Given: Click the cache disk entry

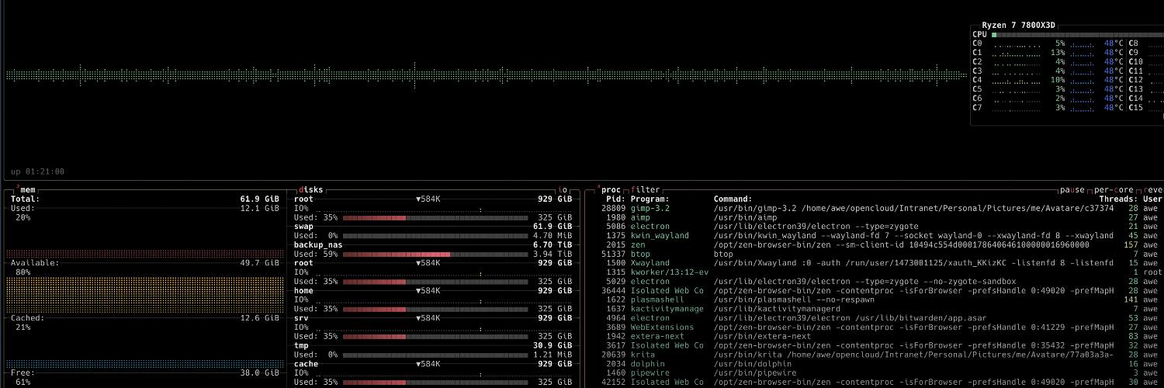Looking at the screenshot, I should coord(306,364).
